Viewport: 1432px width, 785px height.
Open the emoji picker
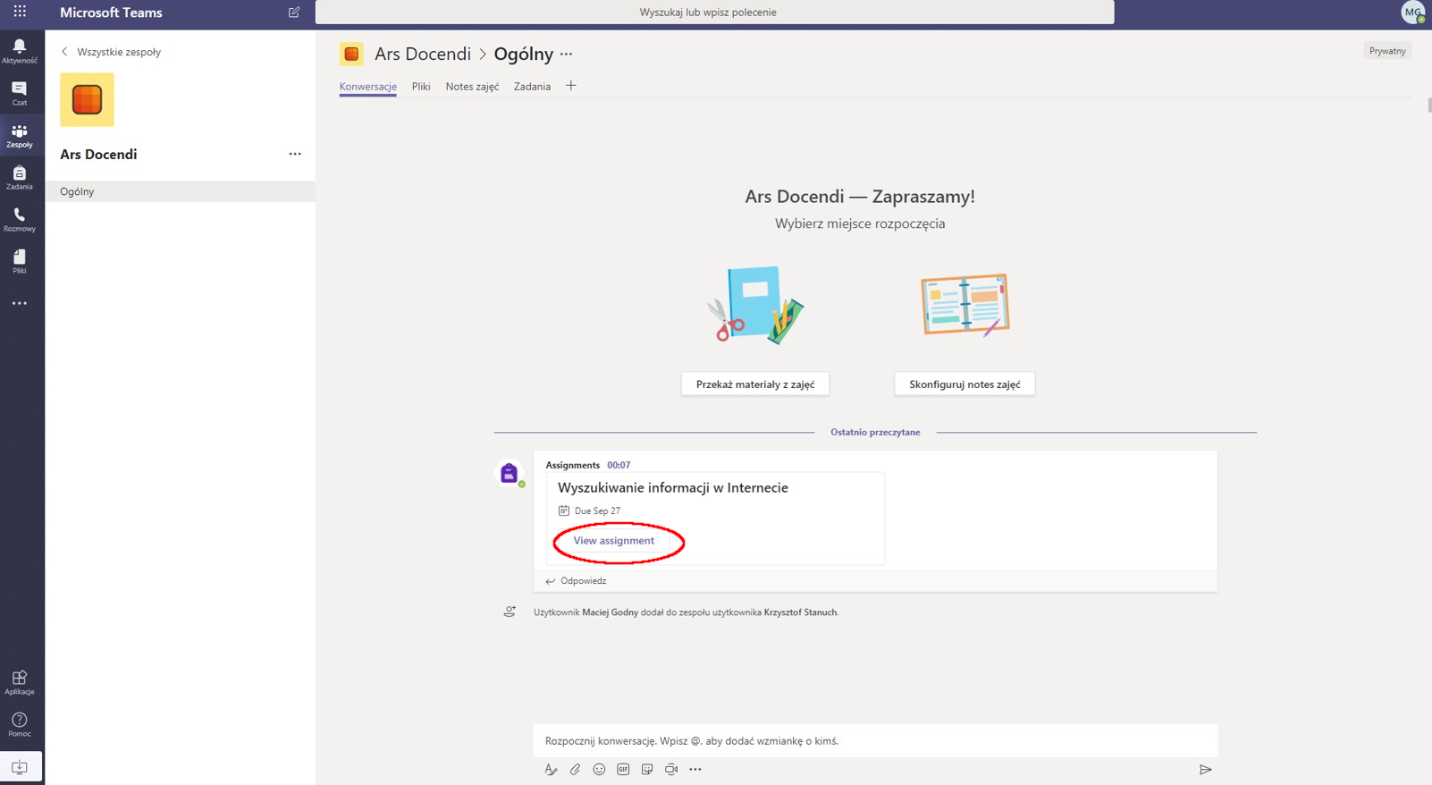pos(599,770)
